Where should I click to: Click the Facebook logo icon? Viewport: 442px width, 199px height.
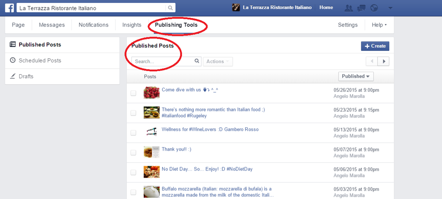pos(10,8)
